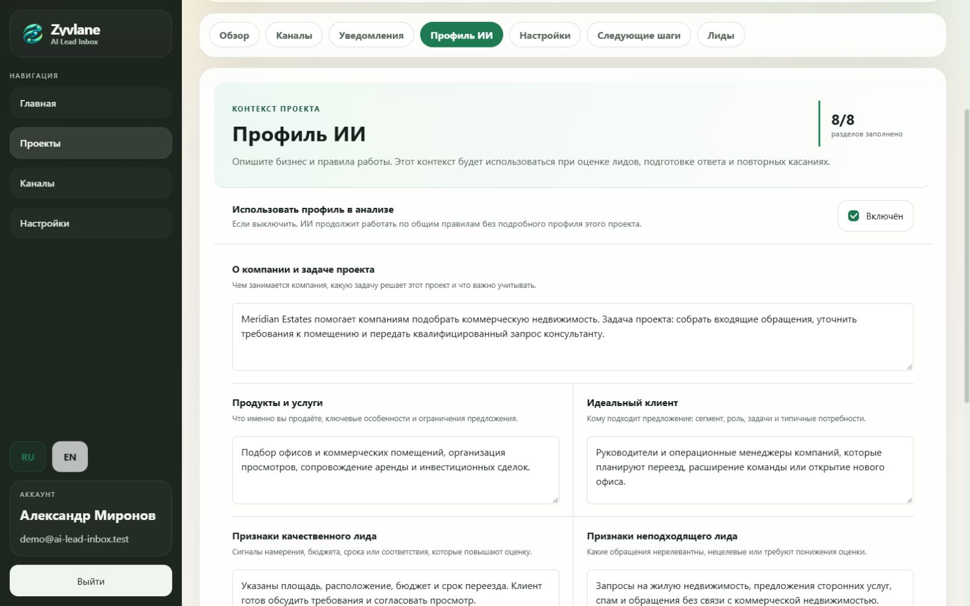Click the Продукты и услуги text field
The height and width of the screenshot is (606, 970).
[395, 470]
